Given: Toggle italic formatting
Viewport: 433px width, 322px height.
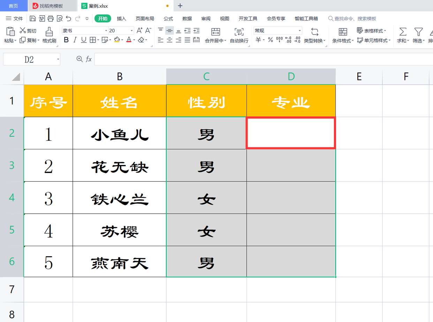Looking at the screenshot, I should [x=75, y=40].
